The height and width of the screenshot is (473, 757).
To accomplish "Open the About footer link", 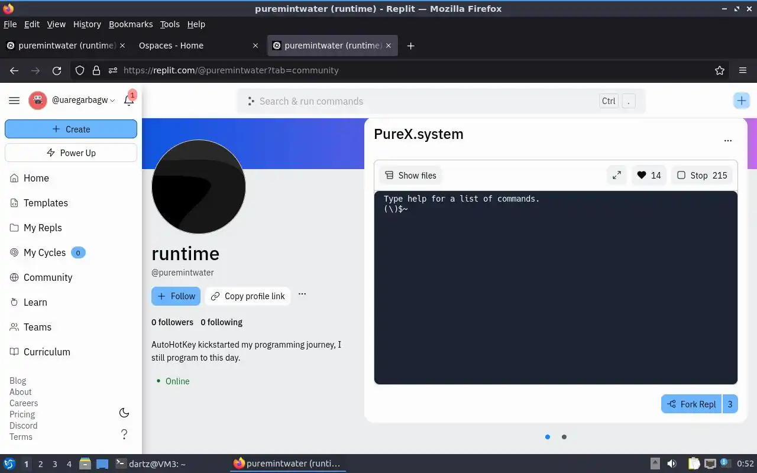I will [21, 392].
